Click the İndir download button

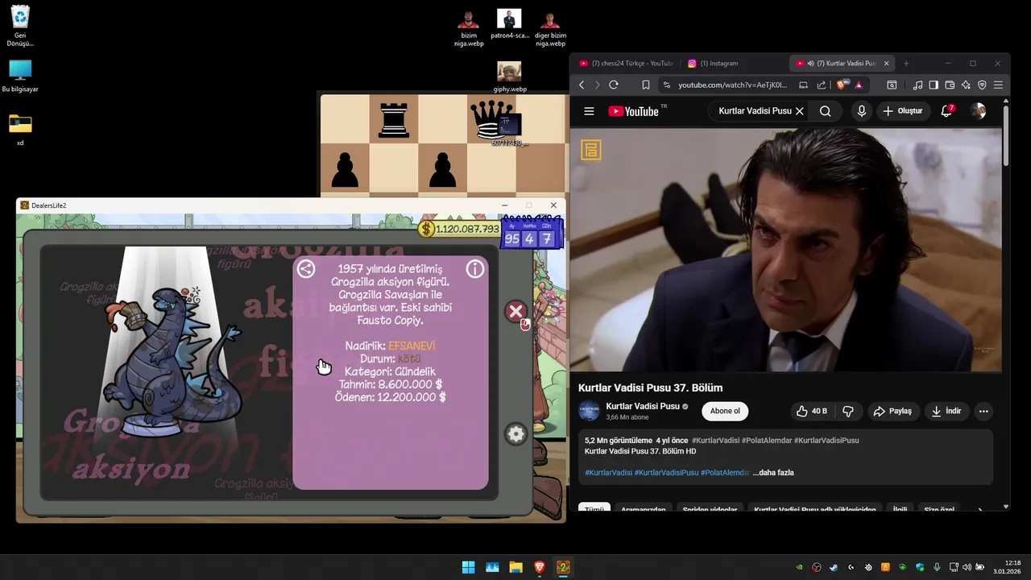[946, 411]
